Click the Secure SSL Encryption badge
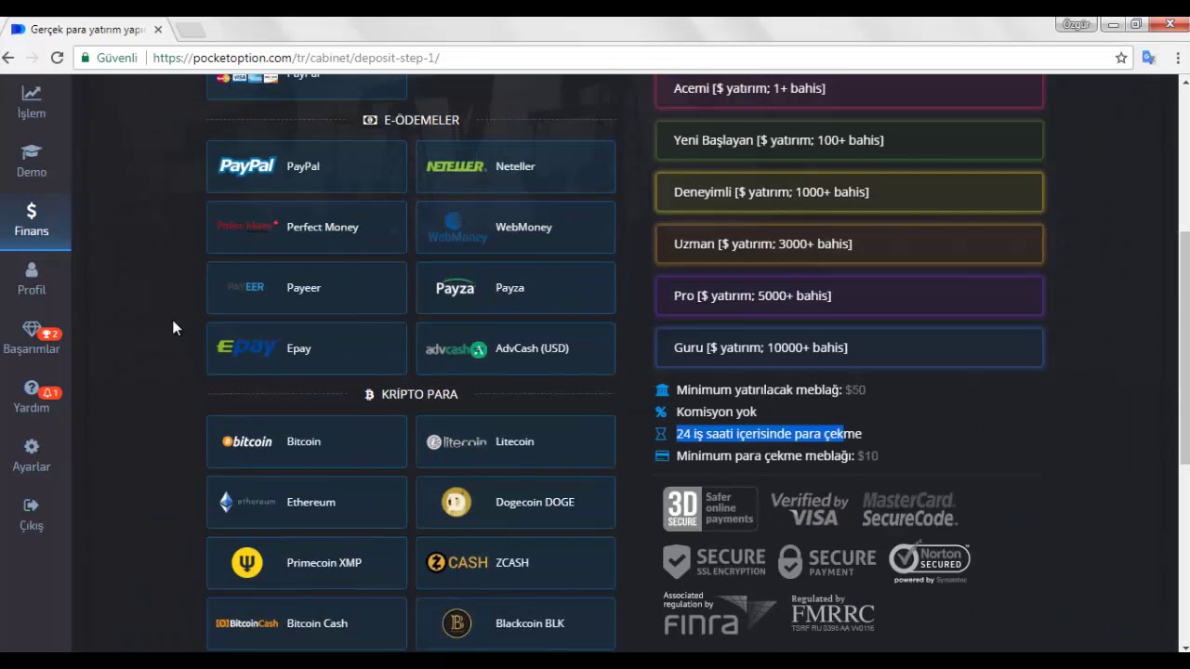The image size is (1190, 669). (714, 561)
